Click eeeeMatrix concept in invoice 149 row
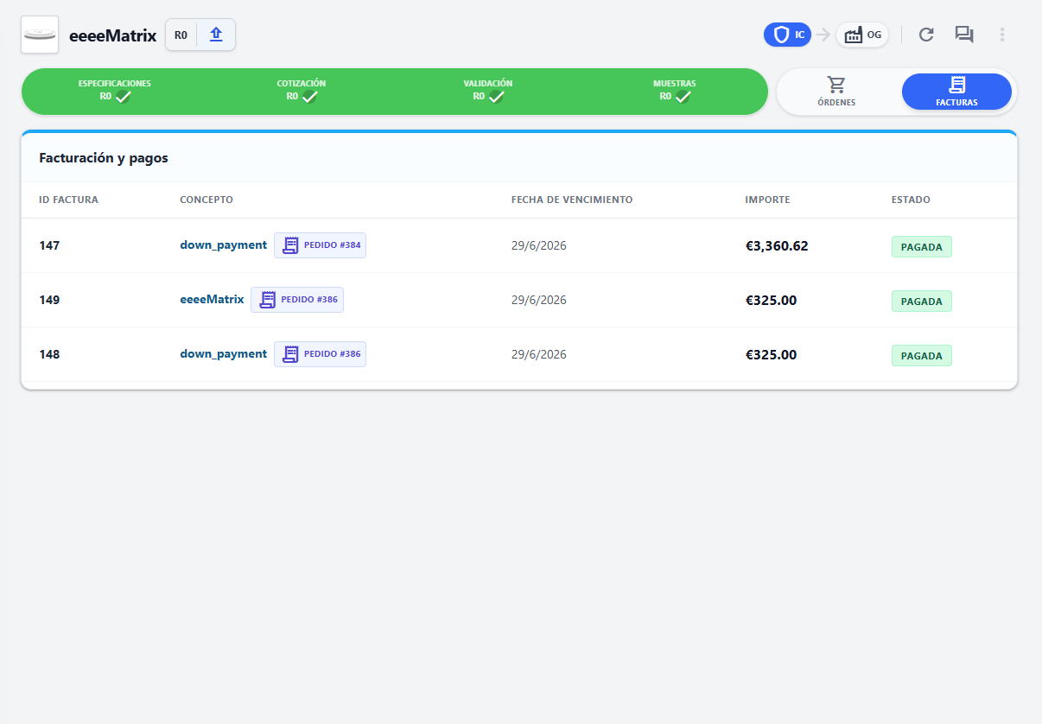This screenshot has width=1042, height=724. (213, 300)
